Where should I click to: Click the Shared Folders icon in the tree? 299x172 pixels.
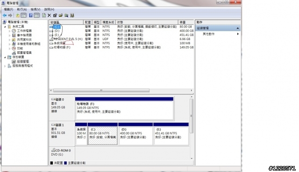[14, 40]
